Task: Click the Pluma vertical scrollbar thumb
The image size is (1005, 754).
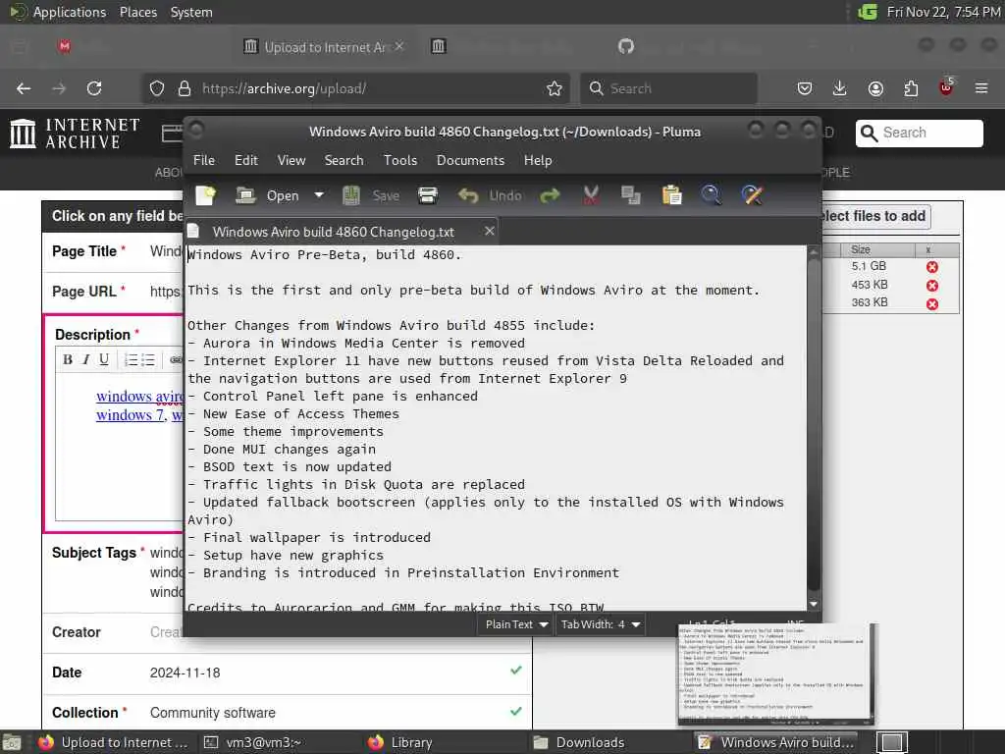Action: (x=814, y=423)
